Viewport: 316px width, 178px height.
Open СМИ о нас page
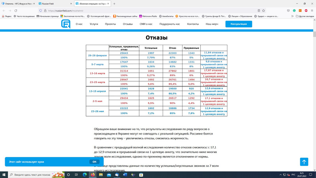point(146,24)
